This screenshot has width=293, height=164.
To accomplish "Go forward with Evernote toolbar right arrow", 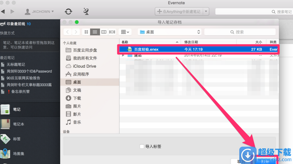I will click(12, 11).
